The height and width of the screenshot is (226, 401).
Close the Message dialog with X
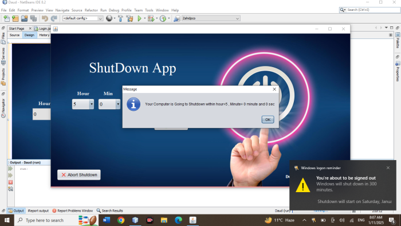(x=274, y=89)
